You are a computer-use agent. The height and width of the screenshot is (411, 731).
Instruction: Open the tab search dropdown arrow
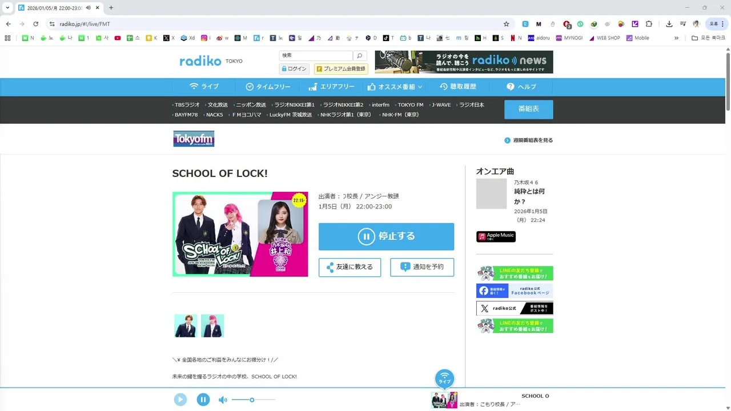tap(7, 8)
